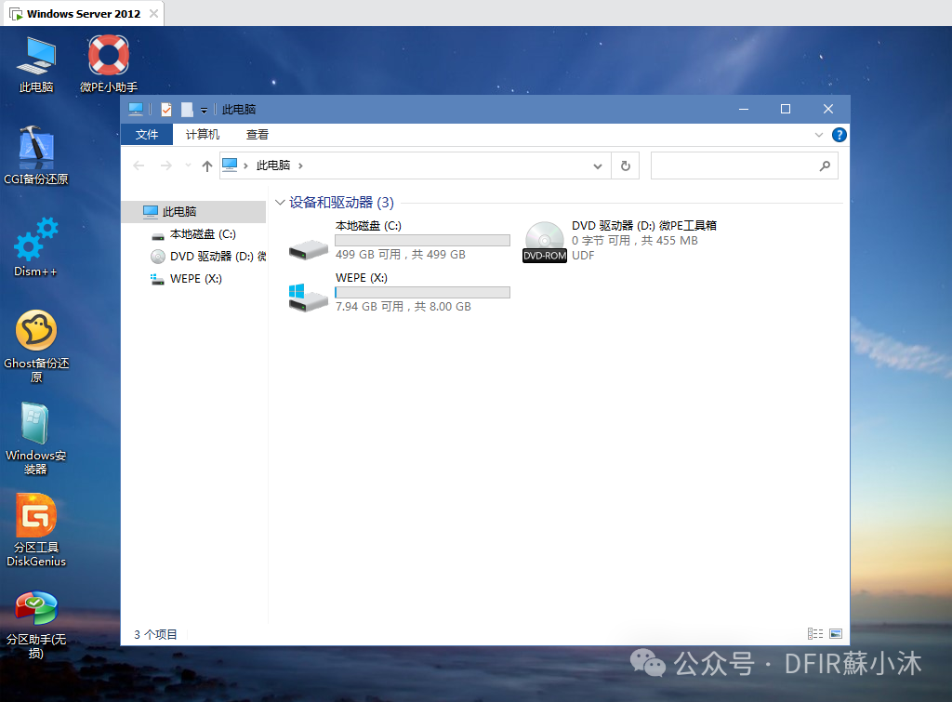Screen dimensions: 952x702
Task: Click the Up one level arrow
Action: 207,166
